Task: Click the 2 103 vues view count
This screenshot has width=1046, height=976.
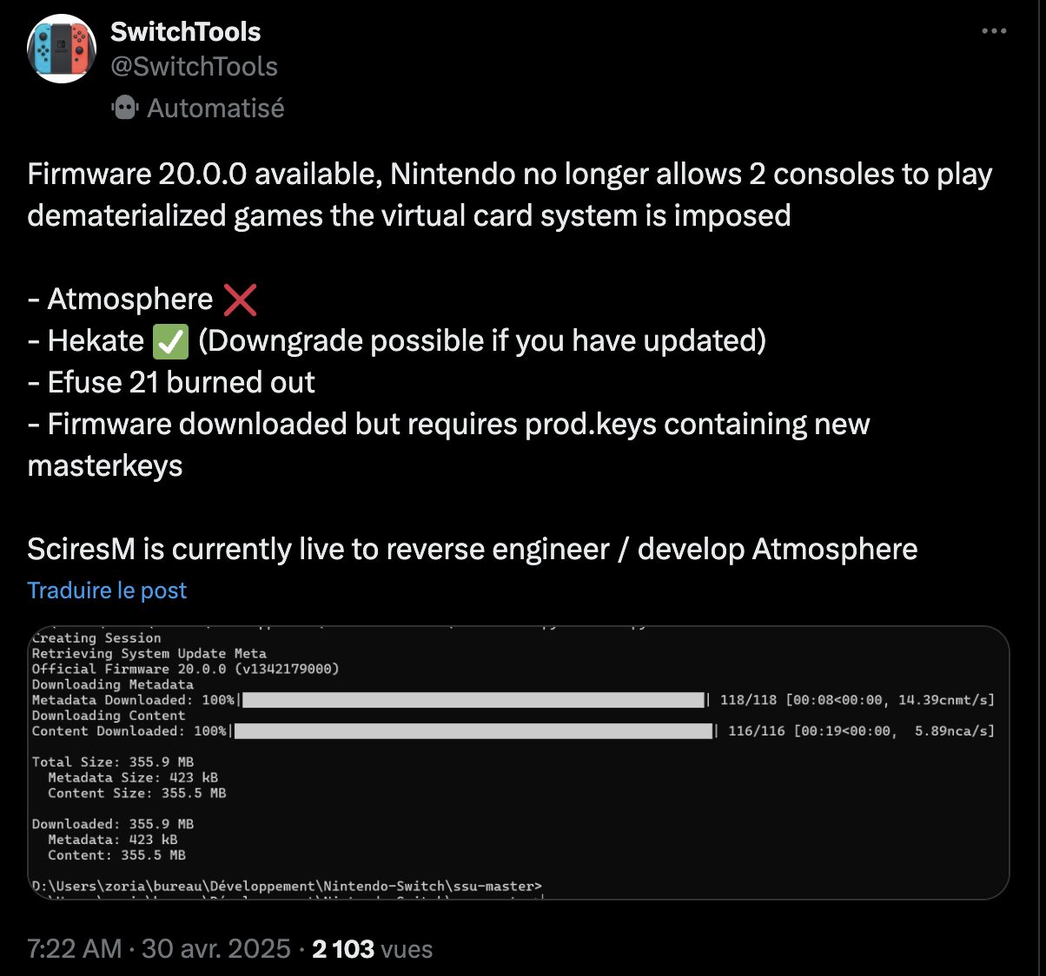Action: coord(372,948)
